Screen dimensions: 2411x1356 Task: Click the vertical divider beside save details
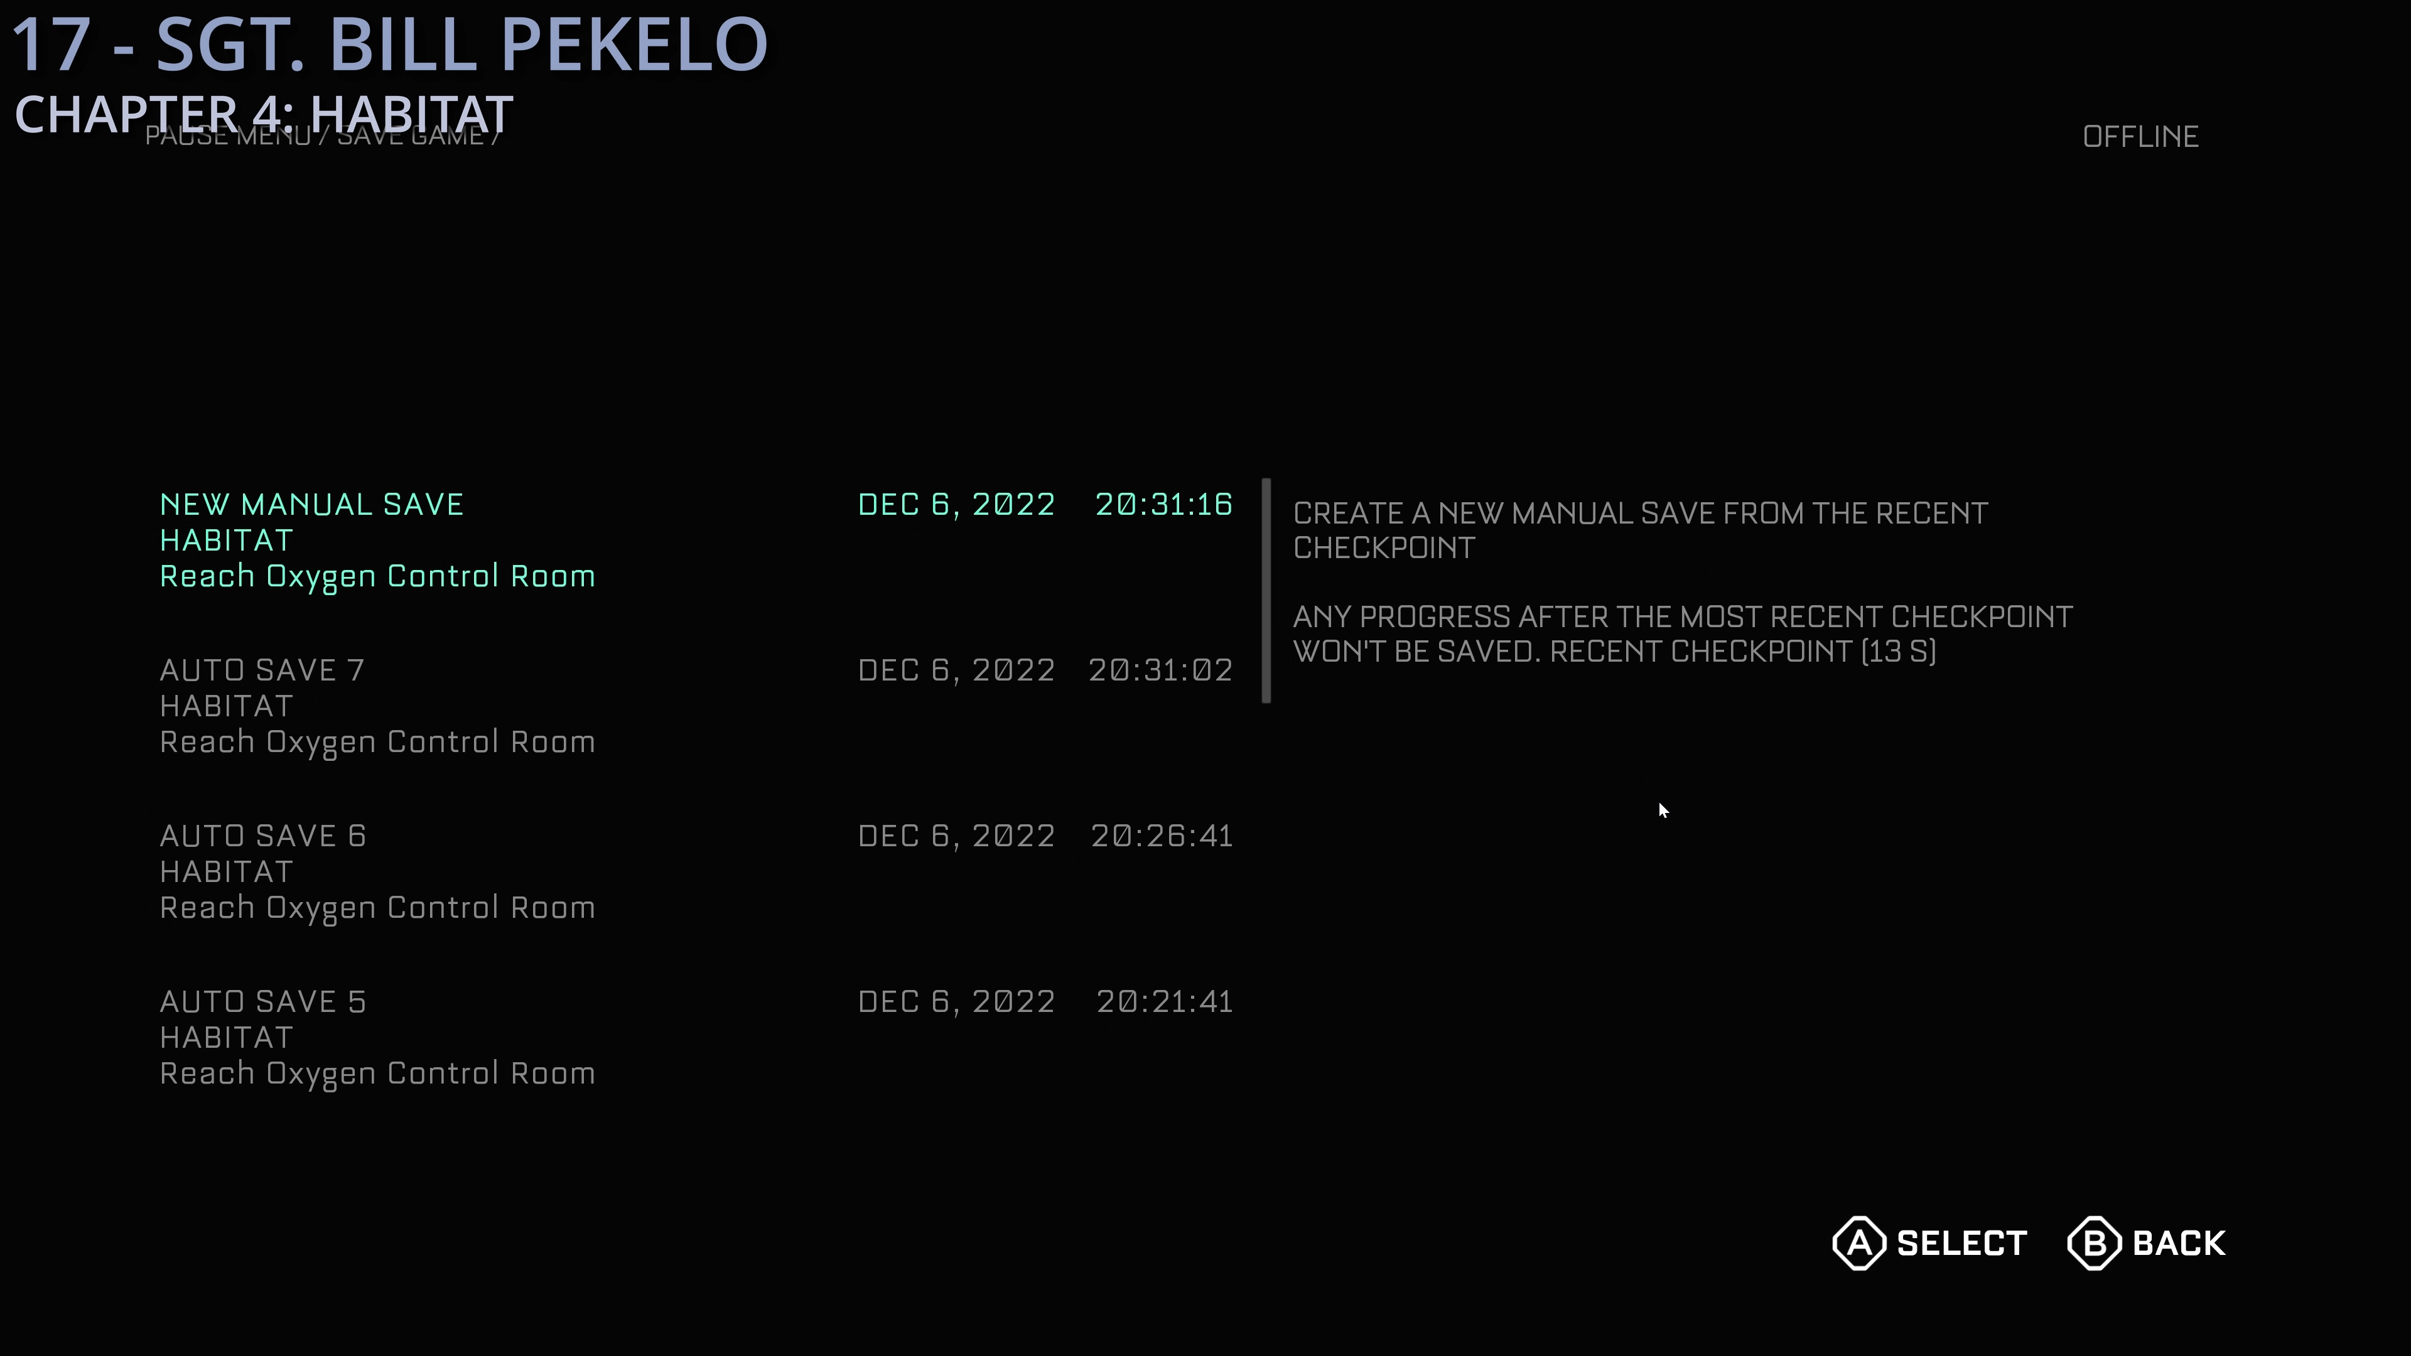point(1266,589)
